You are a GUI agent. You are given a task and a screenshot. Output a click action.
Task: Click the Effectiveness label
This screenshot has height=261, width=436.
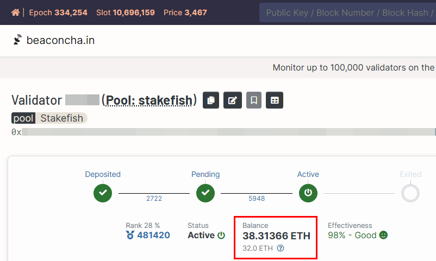click(x=350, y=226)
